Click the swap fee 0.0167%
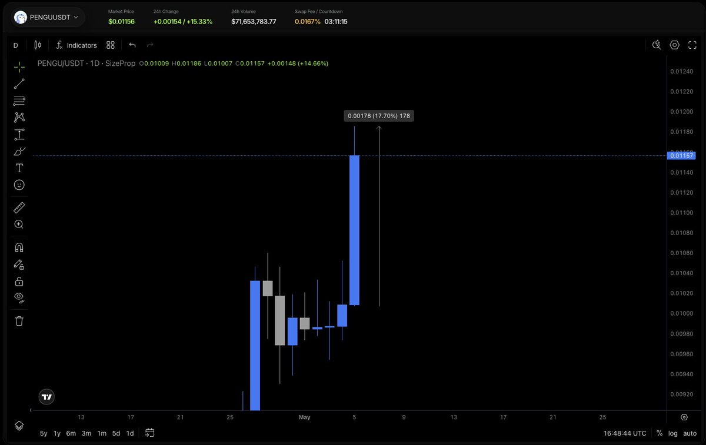Image resolution: width=706 pixels, height=445 pixels. [x=308, y=22]
